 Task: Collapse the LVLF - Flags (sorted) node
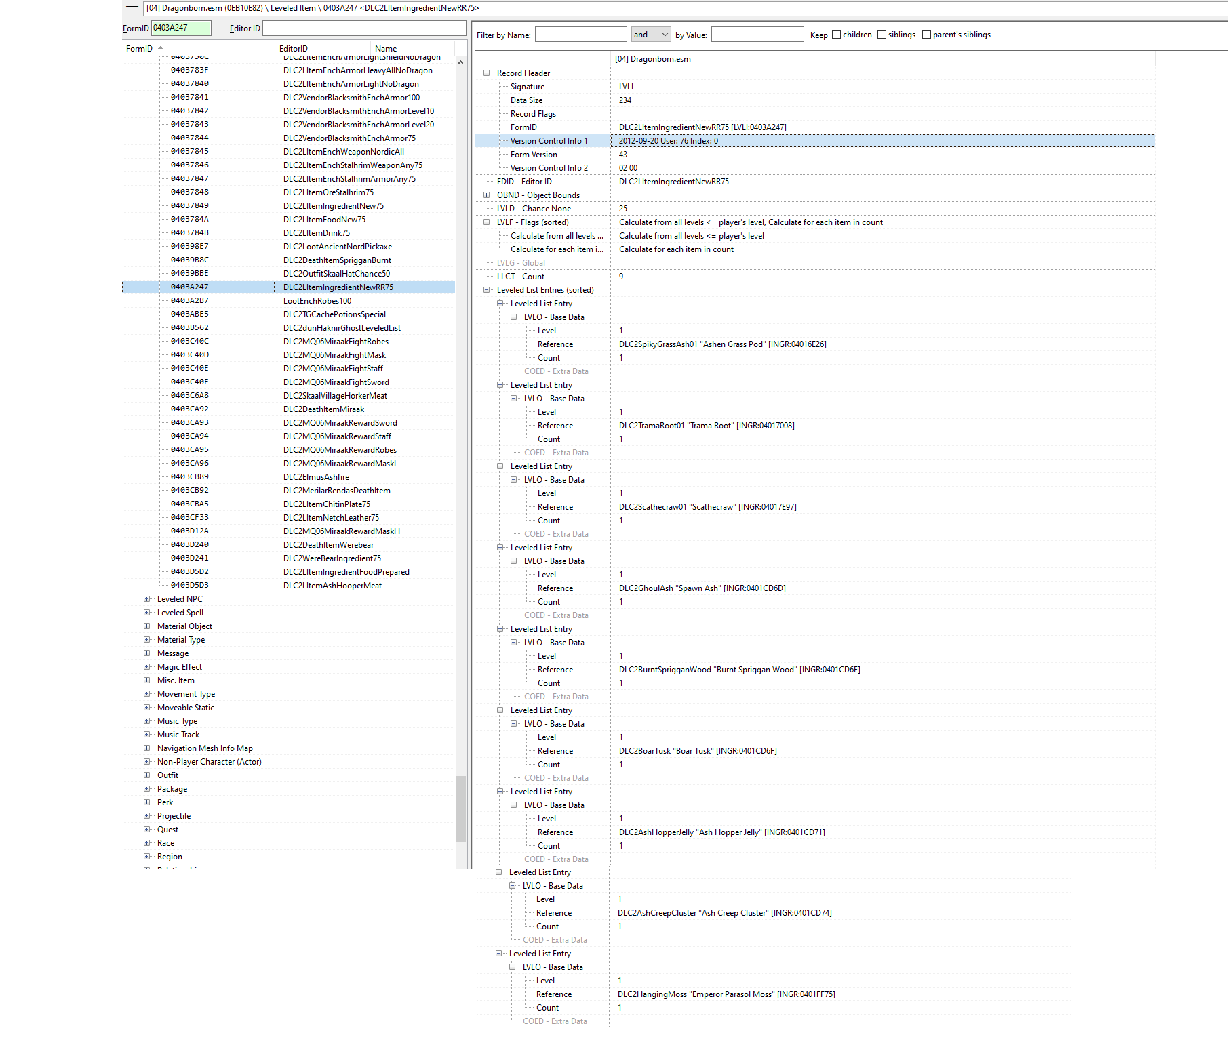point(487,222)
